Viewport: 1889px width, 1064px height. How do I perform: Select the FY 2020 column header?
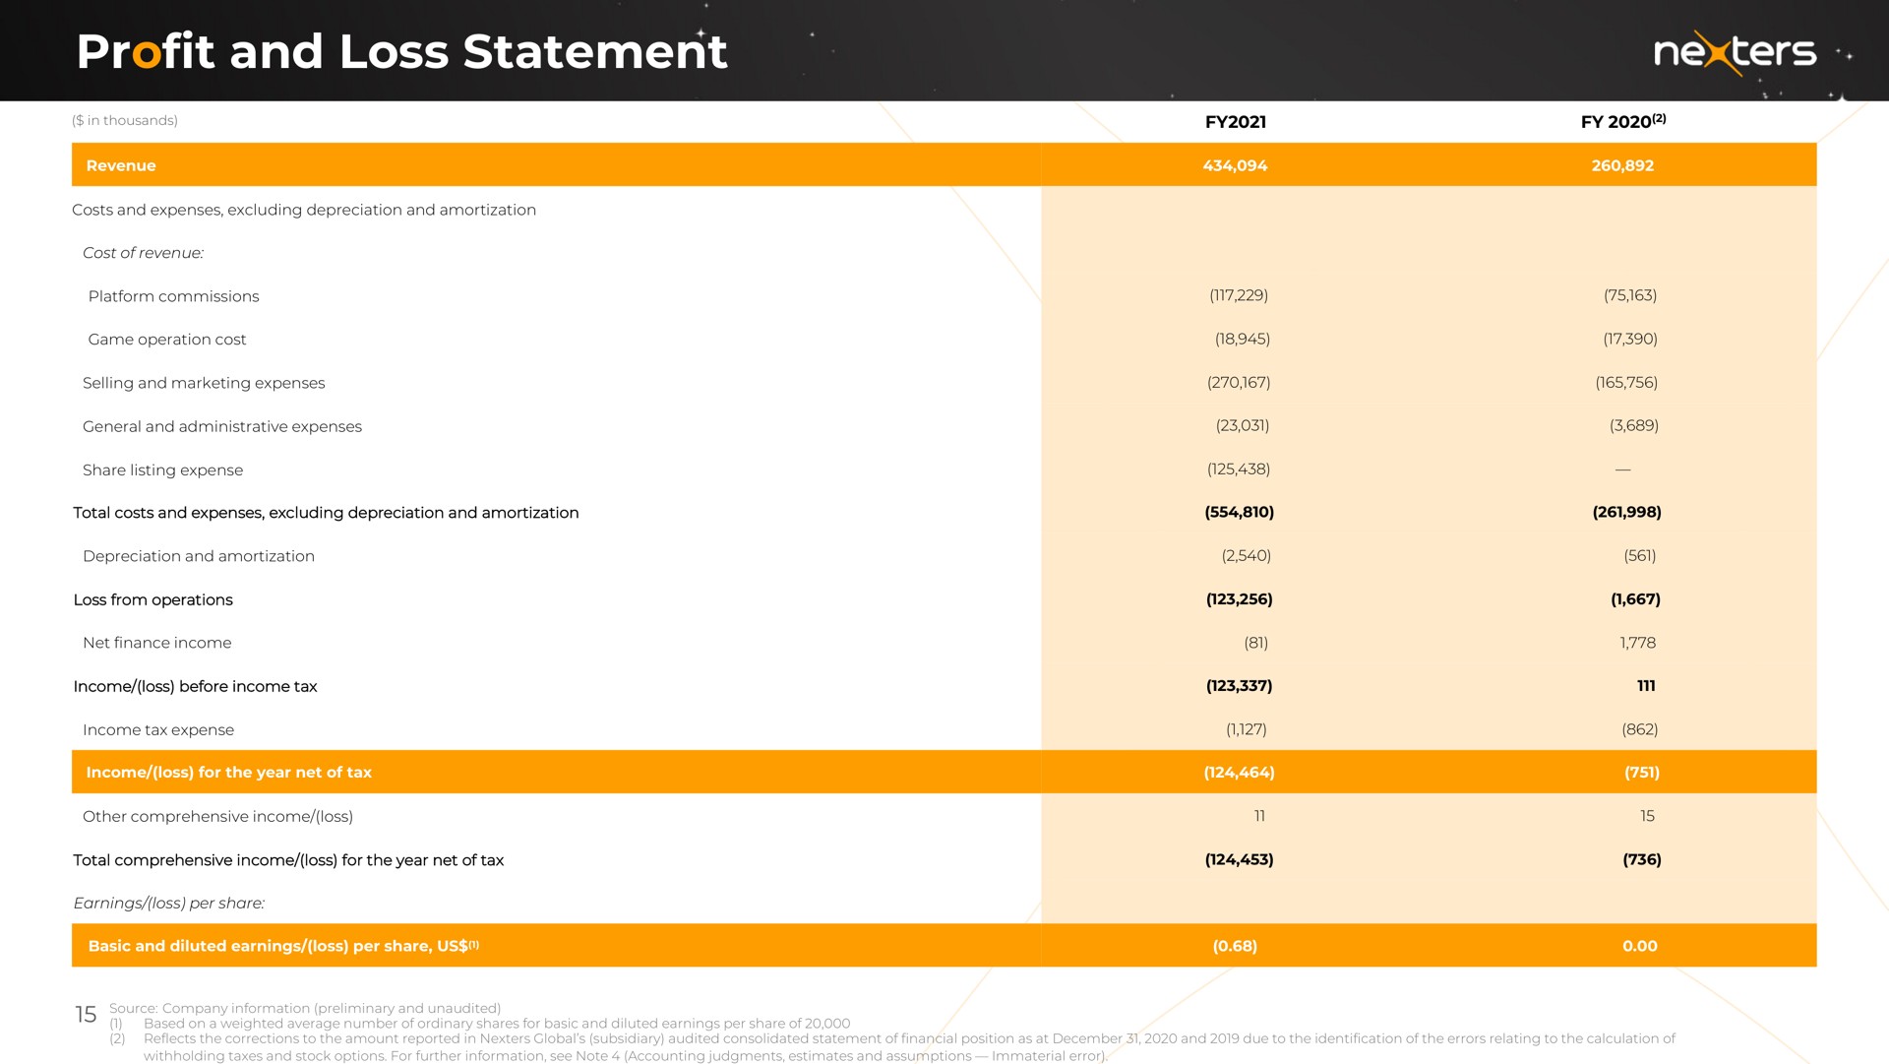coord(1623,121)
